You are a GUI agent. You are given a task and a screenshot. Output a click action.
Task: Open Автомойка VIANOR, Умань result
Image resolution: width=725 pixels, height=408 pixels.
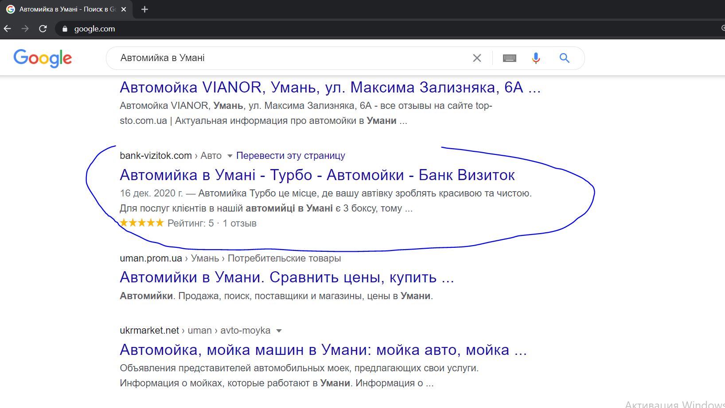point(330,88)
